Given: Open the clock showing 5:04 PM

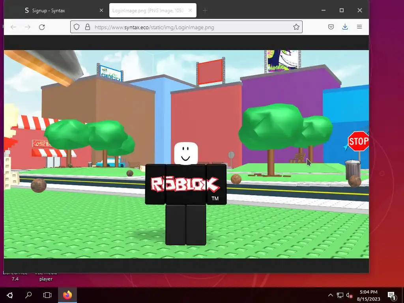Looking at the screenshot, I should 368,295.
